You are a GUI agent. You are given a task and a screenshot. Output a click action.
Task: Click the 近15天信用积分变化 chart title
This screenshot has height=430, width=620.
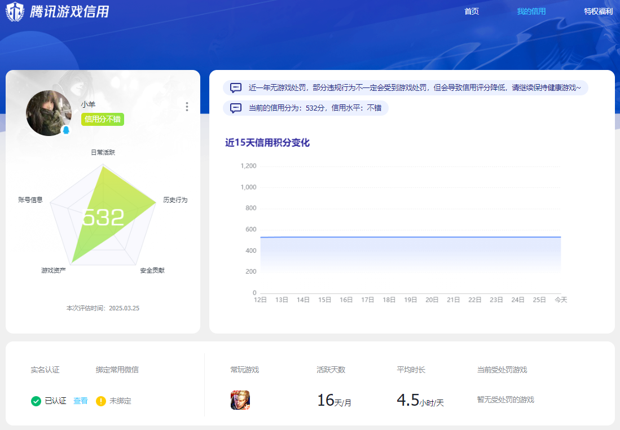click(267, 143)
